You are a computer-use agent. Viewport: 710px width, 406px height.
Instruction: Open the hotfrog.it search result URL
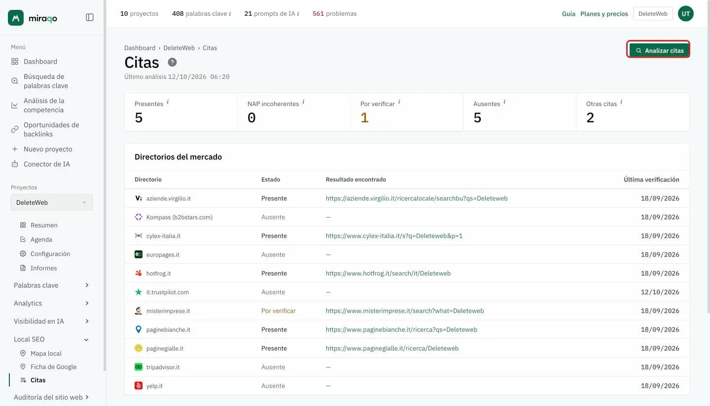[388, 273]
